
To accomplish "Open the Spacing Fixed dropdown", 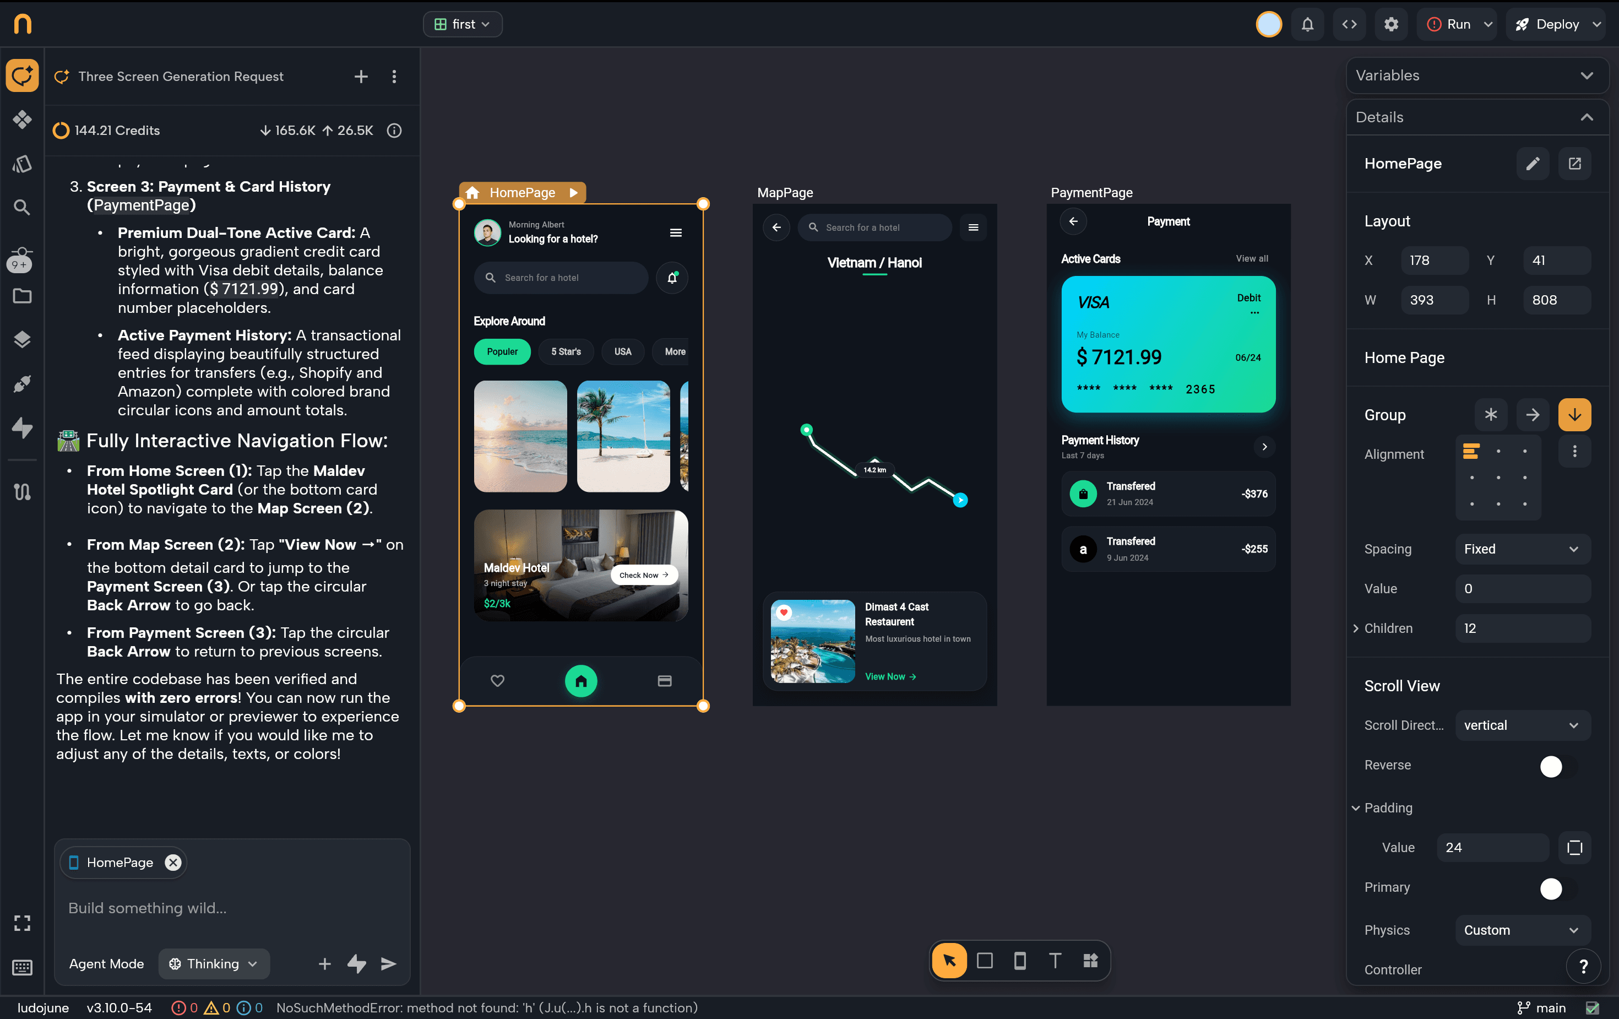I will 1523,549.
